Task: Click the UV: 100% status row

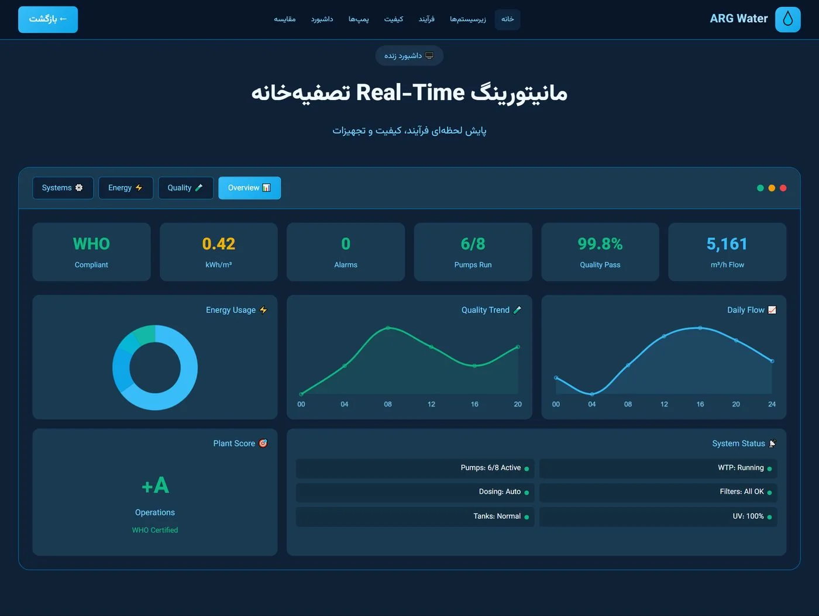Action: tap(658, 517)
